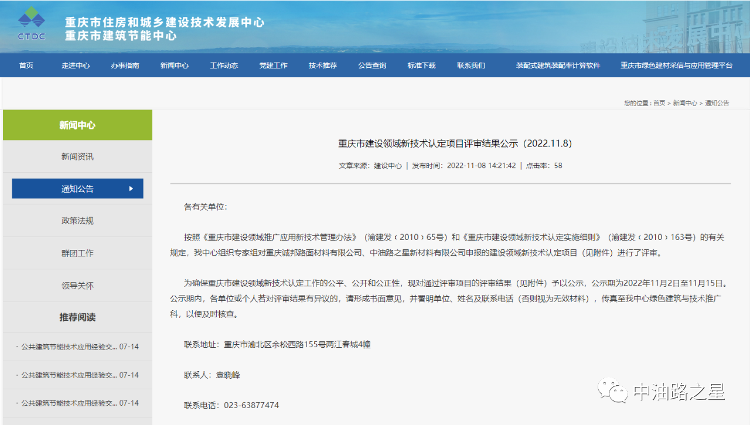Select 政策法规 in the sidebar
This screenshot has height=425, width=750.
pos(77,221)
